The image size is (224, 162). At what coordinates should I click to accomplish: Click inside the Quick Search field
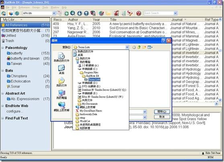tap(158, 13)
